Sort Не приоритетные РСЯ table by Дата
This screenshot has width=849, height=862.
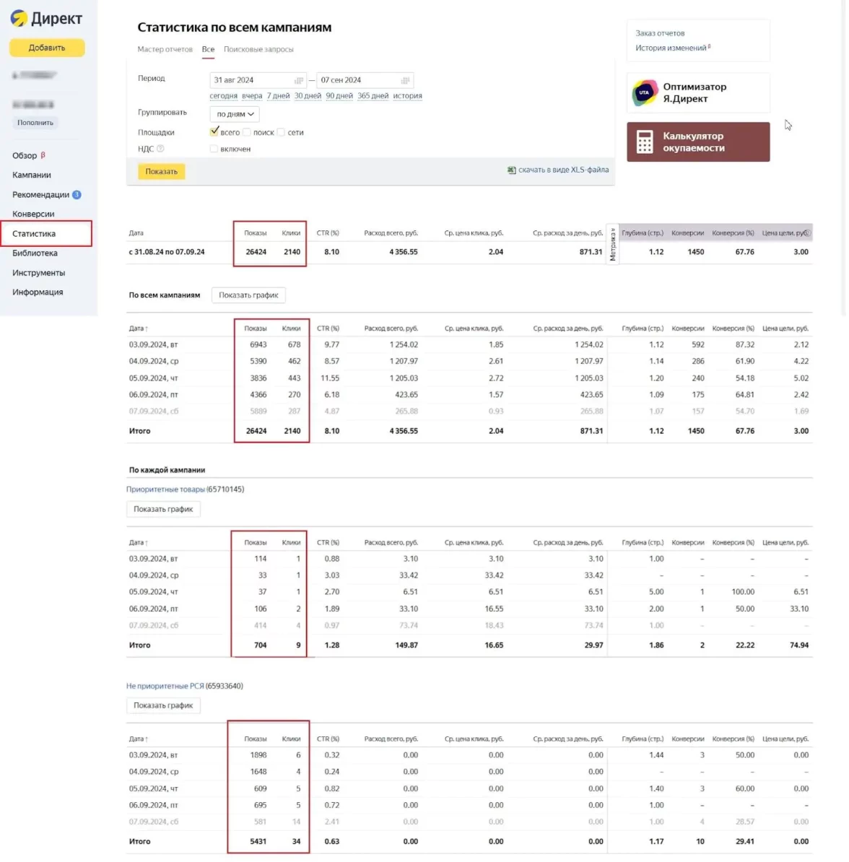point(138,739)
